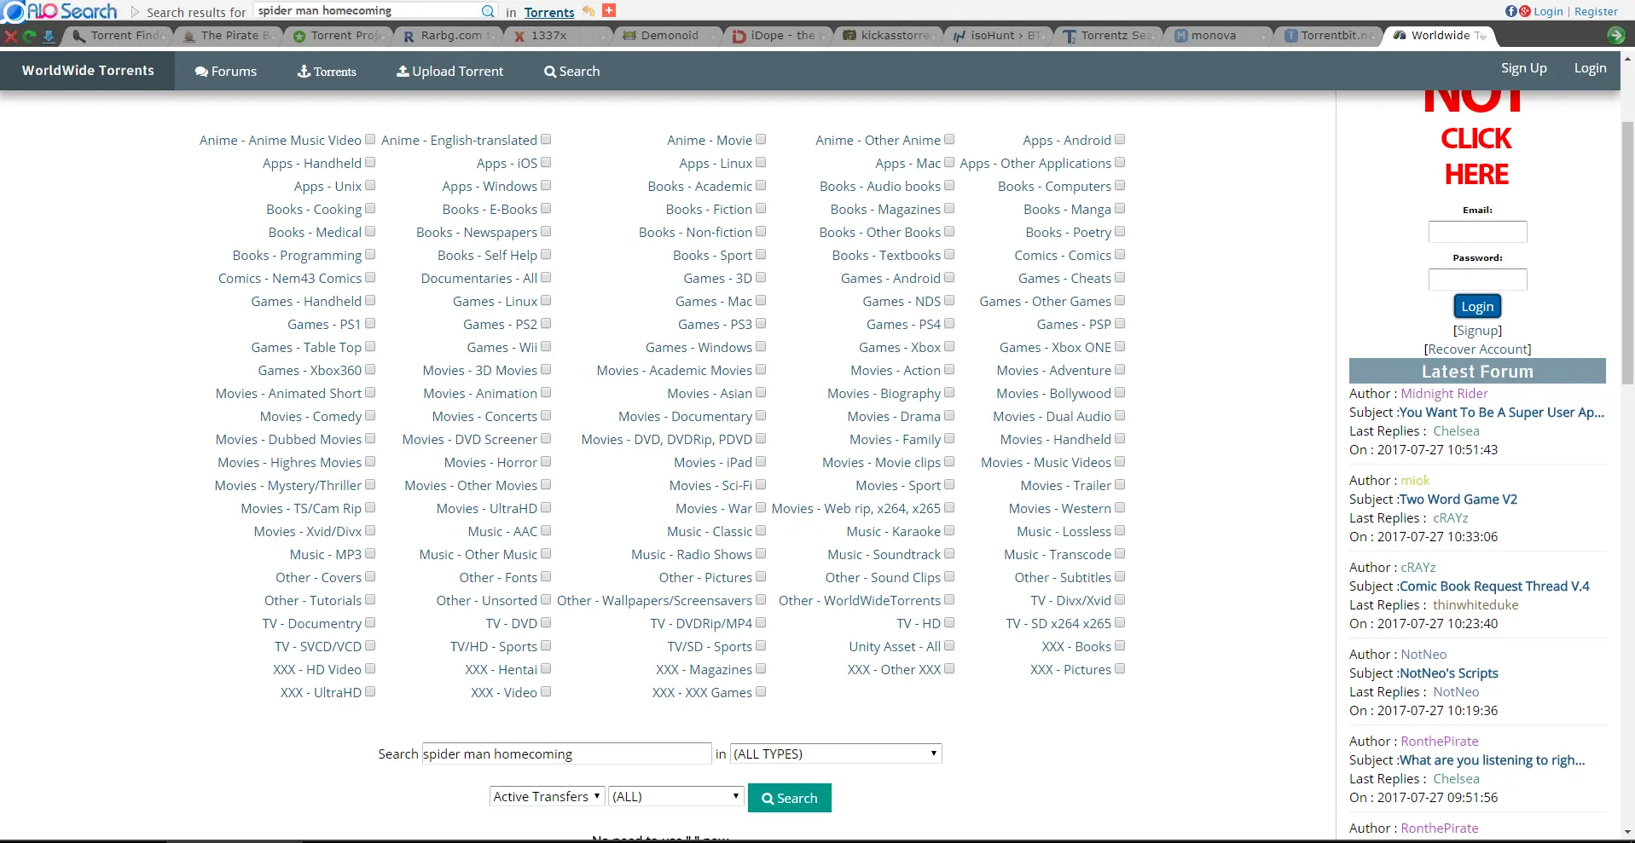Click the green next-arrow icon after tabs
Screen dimensions: 1635x843
point(1615,35)
